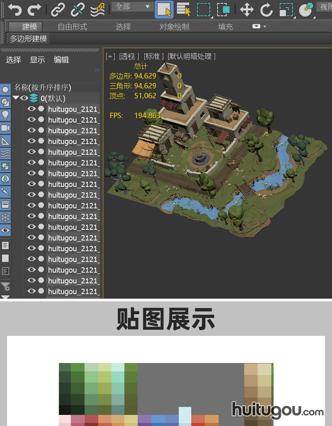The width and height of the screenshot is (332, 426).
Task: Open the ribbon options dropdown after 填充
Action: pyautogui.click(x=259, y=27)
